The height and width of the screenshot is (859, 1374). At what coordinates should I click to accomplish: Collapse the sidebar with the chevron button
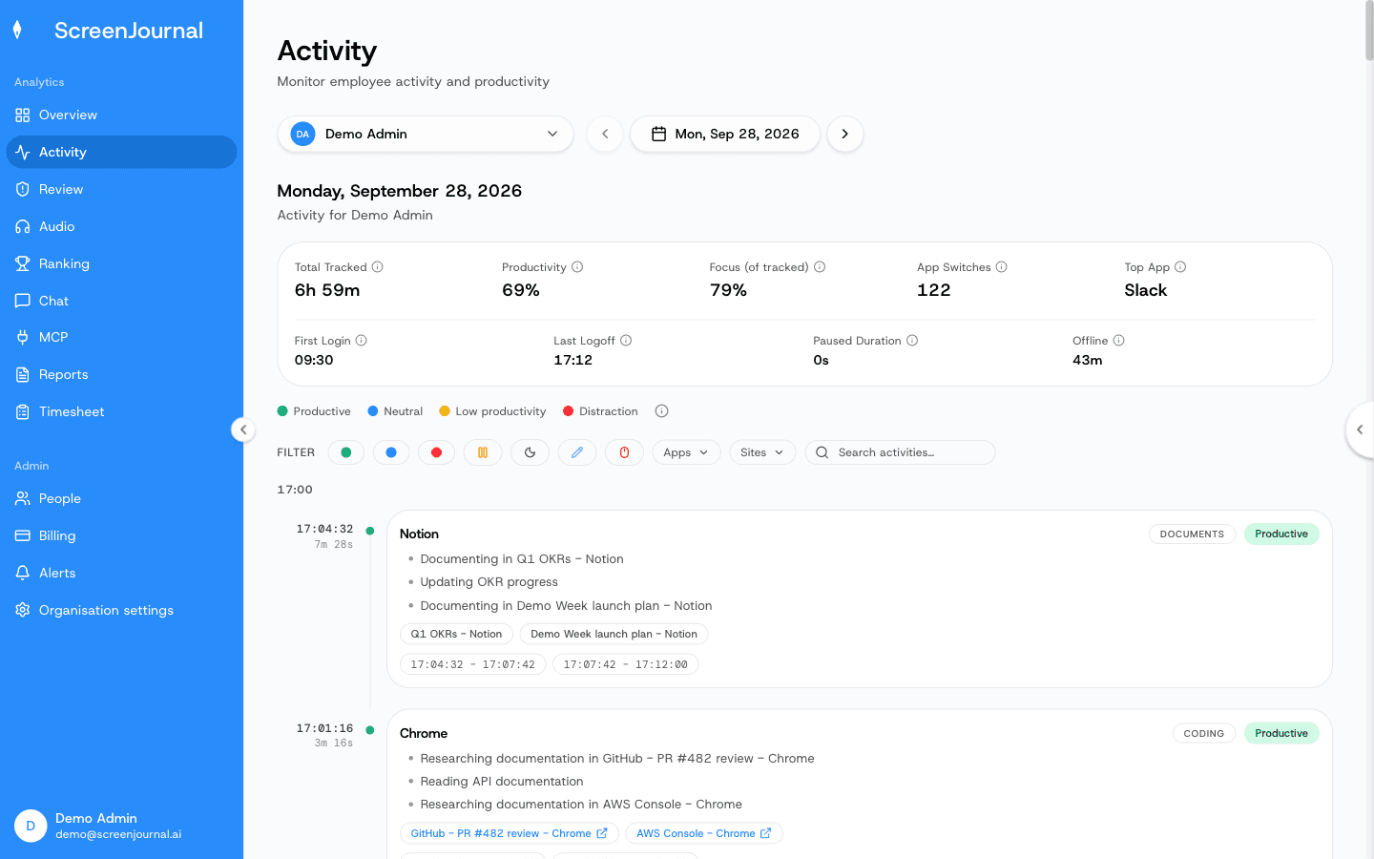click(x=243, y=429)
